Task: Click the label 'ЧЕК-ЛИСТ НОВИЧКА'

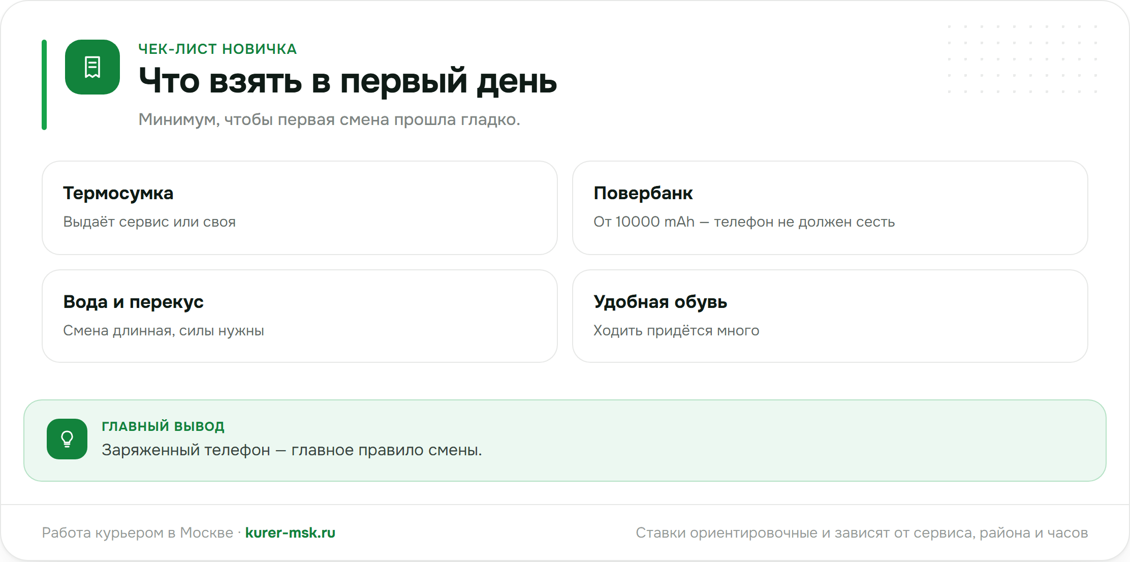Action: point(217,49)
